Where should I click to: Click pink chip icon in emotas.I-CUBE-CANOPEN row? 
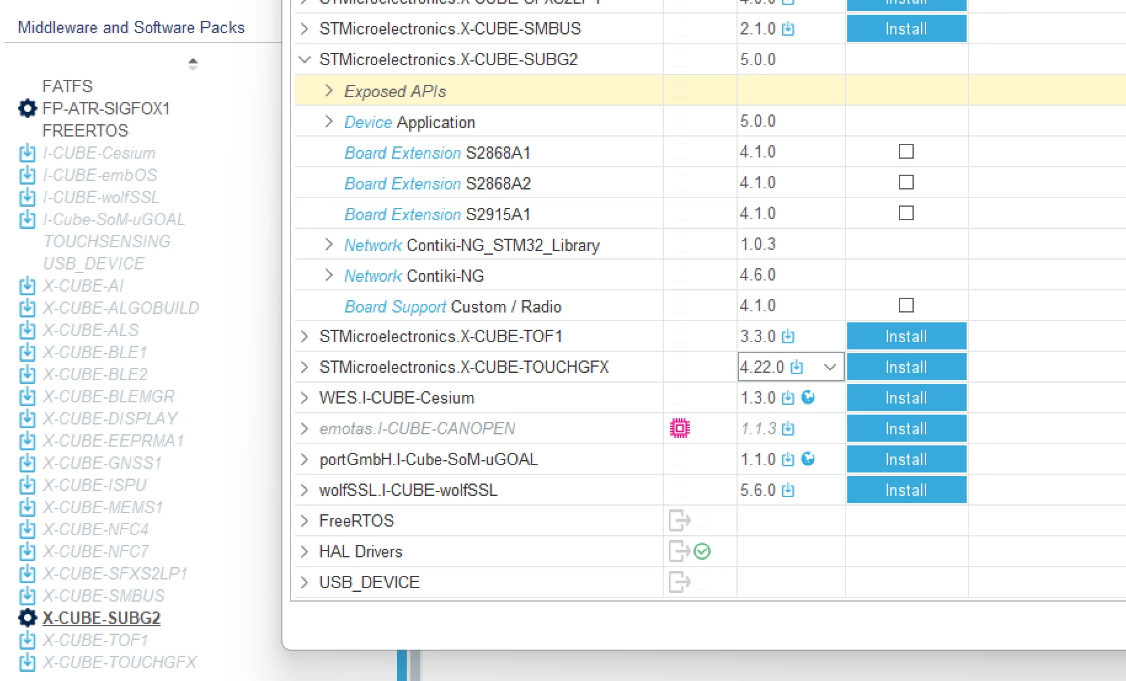coord(680,428)
